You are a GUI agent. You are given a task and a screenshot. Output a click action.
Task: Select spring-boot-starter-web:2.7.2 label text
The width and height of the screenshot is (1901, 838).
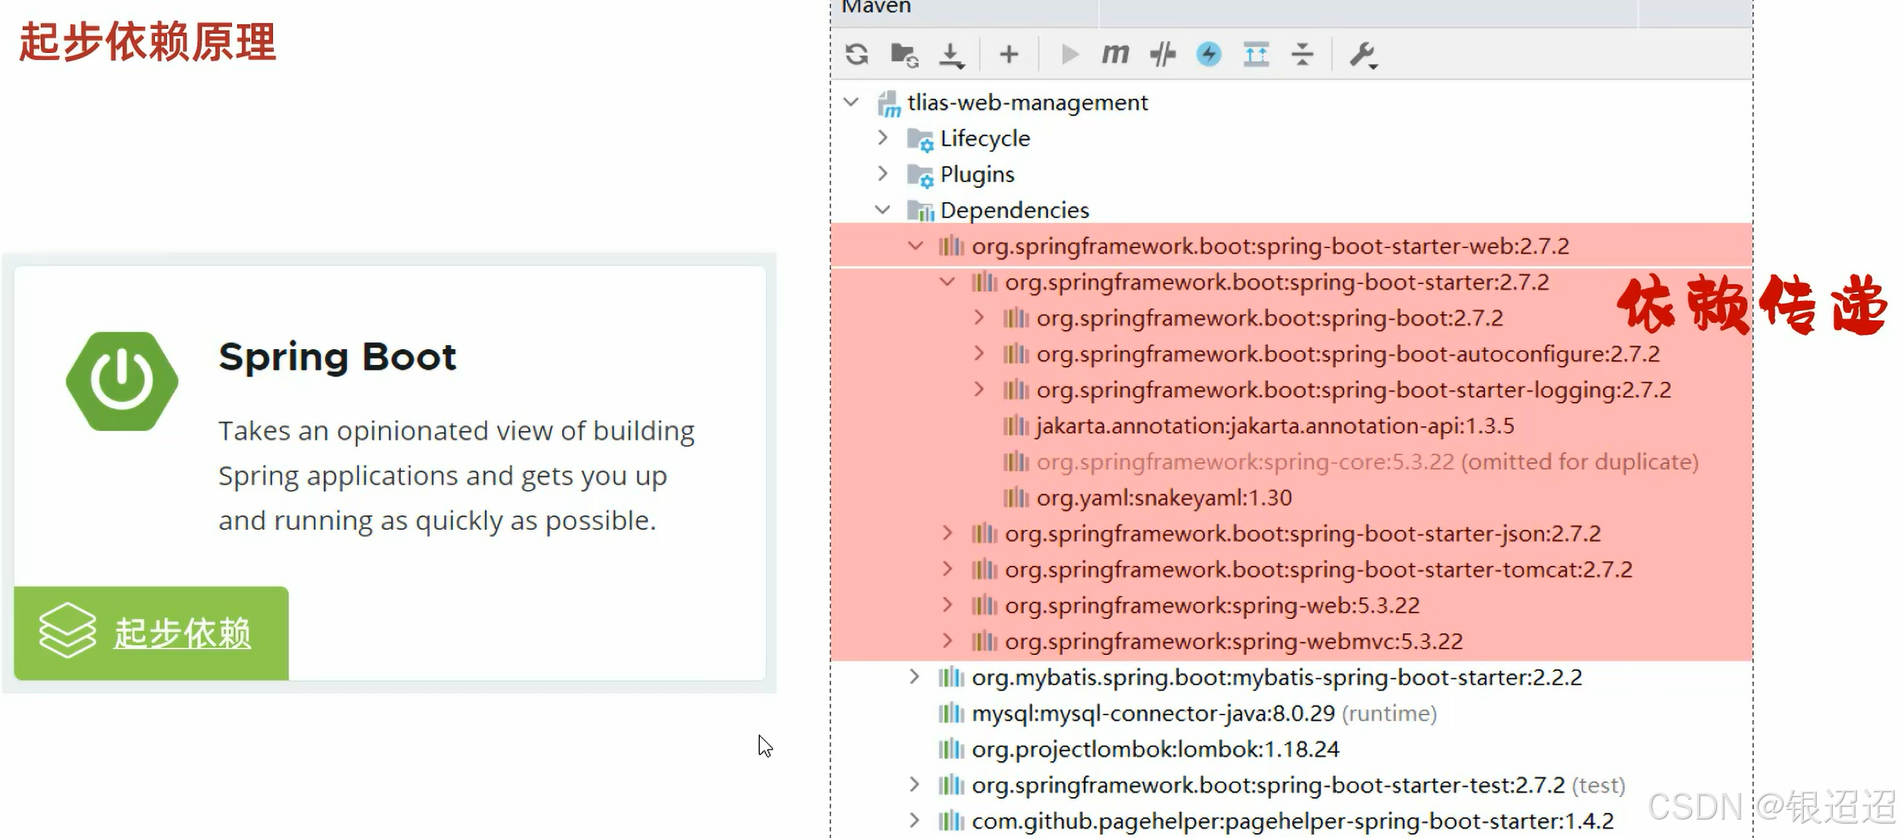pyautogui.click(x=1270, y=246)
